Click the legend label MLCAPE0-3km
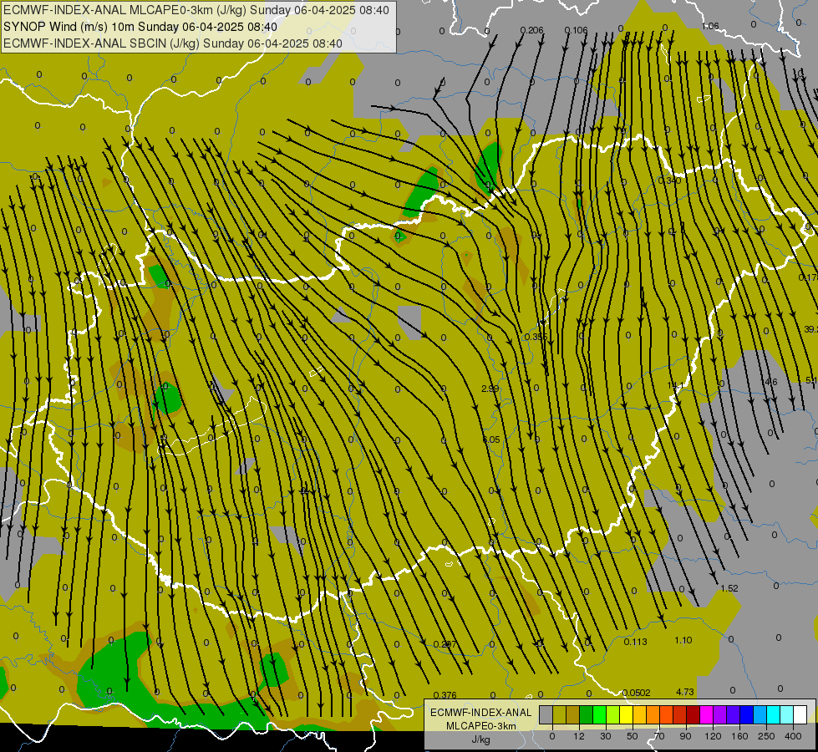The width and height of the screenshot is (818, 752). pos(481,726)
